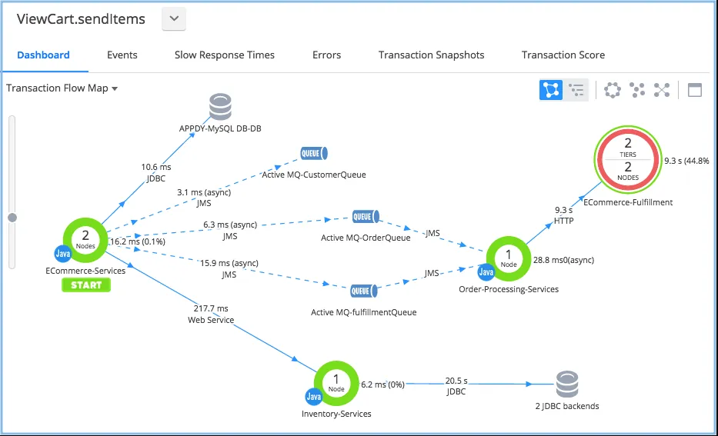Click the 20.5 s JDBC link label
Image resolution: width=718 pixels, height=436 pixels.
click(456, 386)
